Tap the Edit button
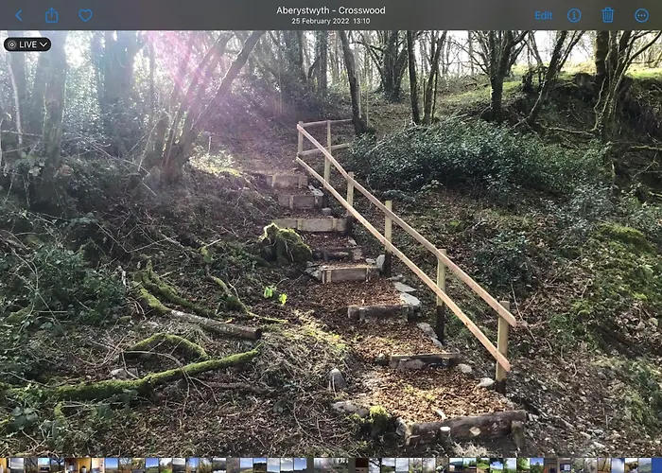This screenshot has width=662, height=473. pyautogui.click(x=544, y=16)
